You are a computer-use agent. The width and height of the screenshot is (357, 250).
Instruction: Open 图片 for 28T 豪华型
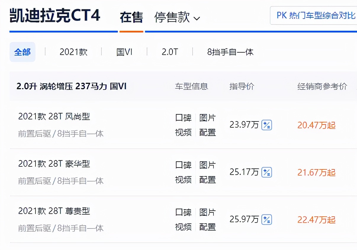[208, 165]
